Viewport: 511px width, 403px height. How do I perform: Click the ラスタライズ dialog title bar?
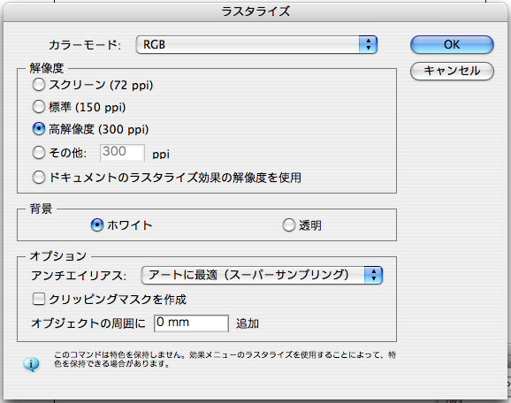[255, 11]
